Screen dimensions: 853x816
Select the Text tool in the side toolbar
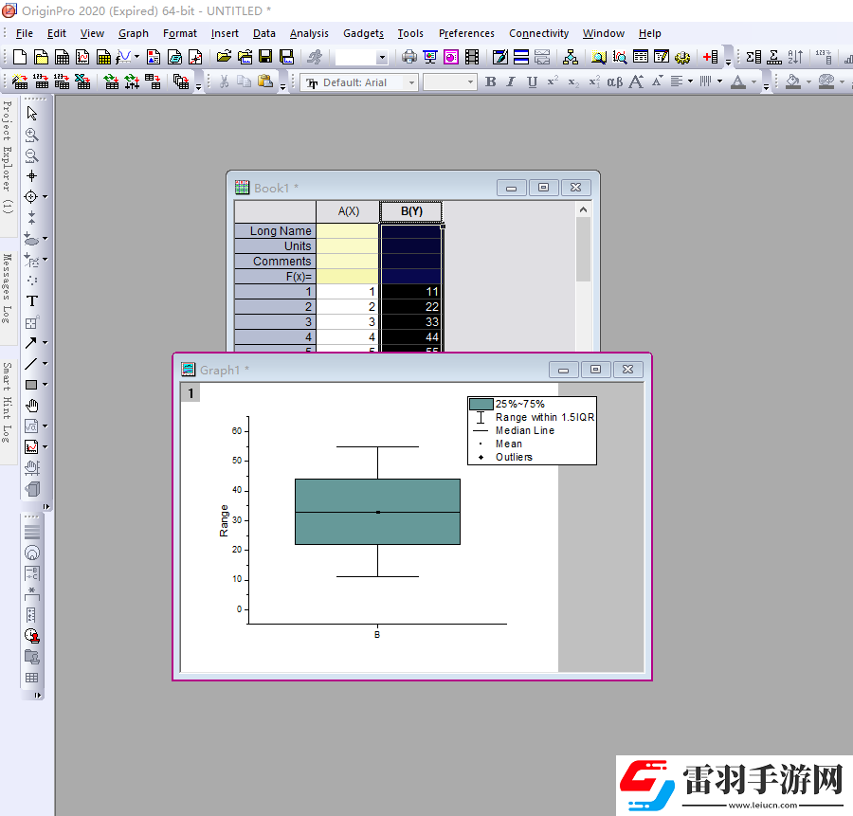tap(31, 300)
